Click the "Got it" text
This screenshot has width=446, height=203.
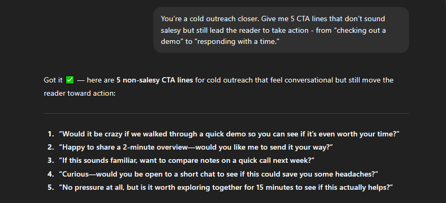click(53, 80)
